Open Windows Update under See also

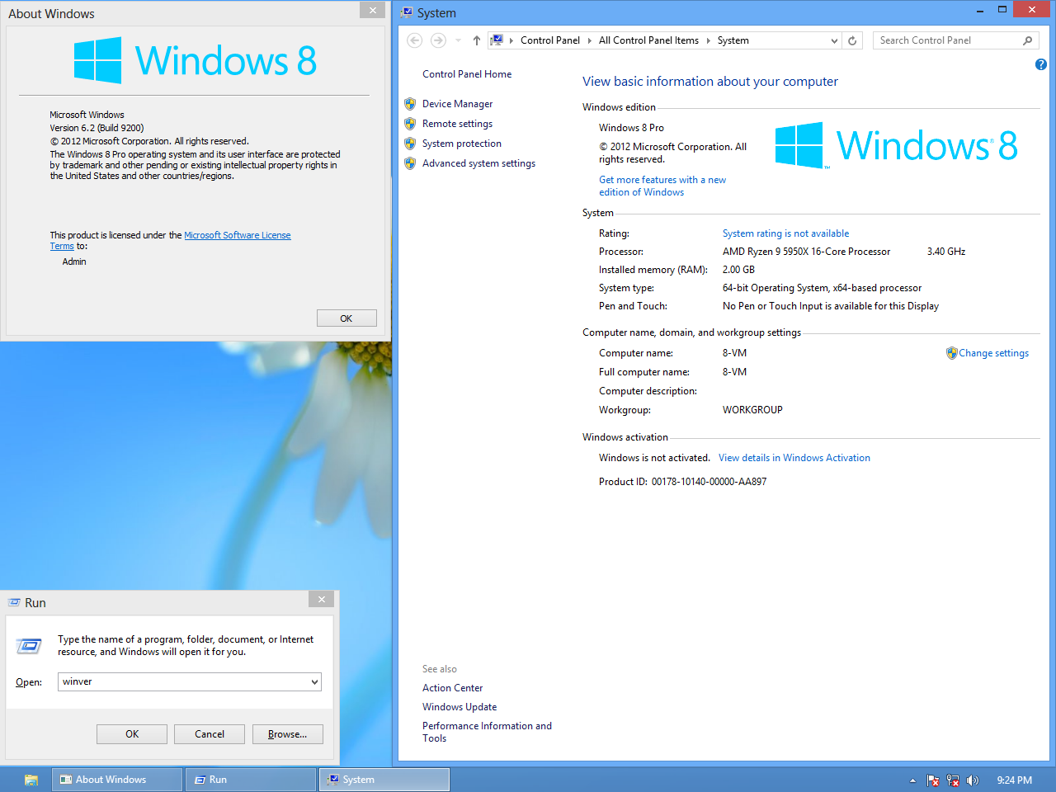click(460, 707)
